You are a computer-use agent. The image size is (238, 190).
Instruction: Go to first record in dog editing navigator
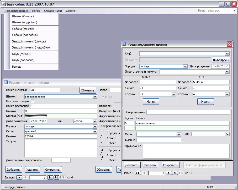[19, 177]
